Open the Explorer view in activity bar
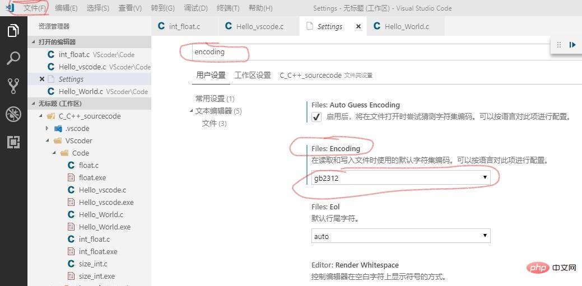Image resolution: width=582 pixels, height=286 pixels. [x=13, y=30]
